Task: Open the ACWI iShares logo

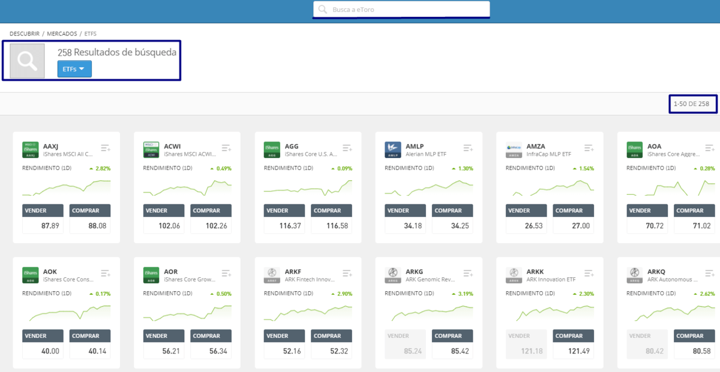Action: [x=151, y=150]
